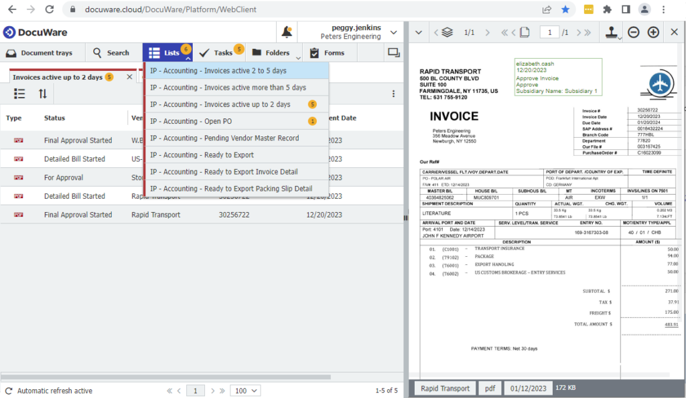The image size is (686, 398).
Task: Reload the page with the refresh icon
Action: [50, 9]
